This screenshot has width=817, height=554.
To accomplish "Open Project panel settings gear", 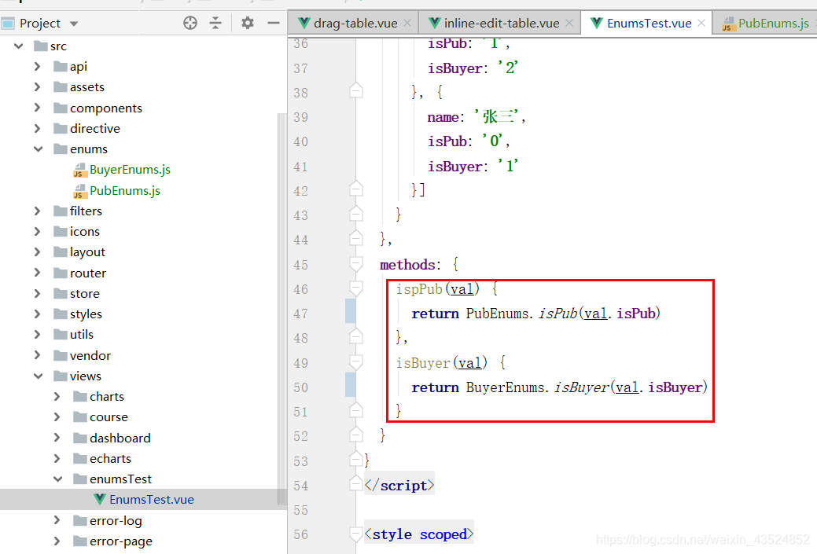I will click(248, 23).
